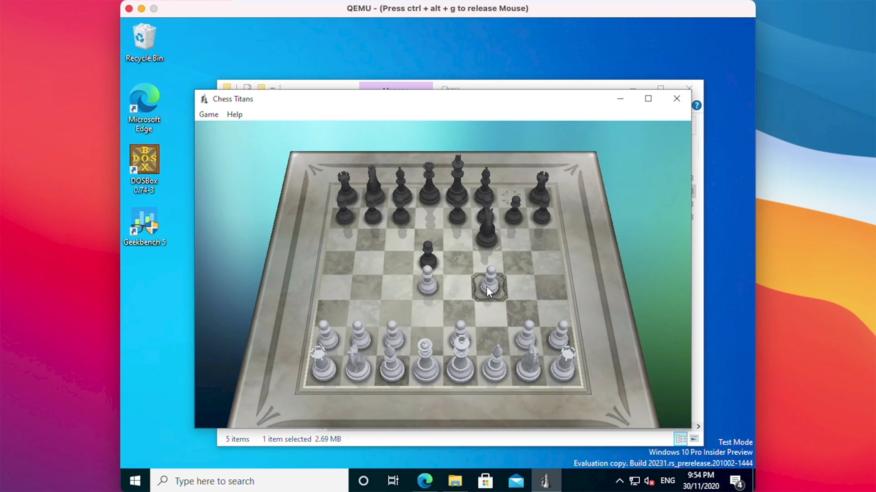This screenshot has width=876, height=492.
Task: Open the Recycle Bin desktop icon
Action: click(144, 43)
